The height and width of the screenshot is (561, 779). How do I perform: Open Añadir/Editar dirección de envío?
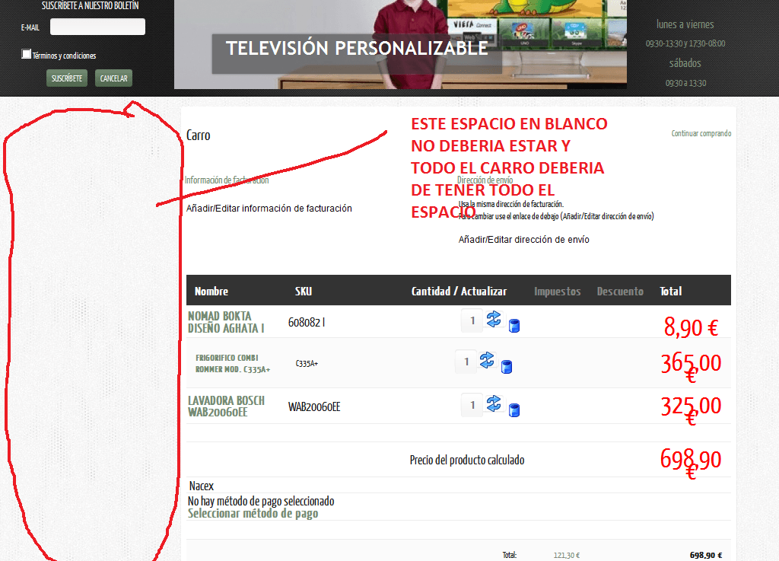523,240
